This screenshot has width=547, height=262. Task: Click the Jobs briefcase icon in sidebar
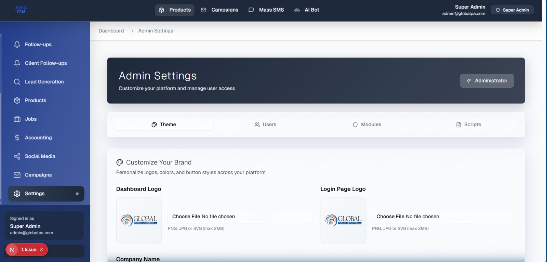(17, 119)
